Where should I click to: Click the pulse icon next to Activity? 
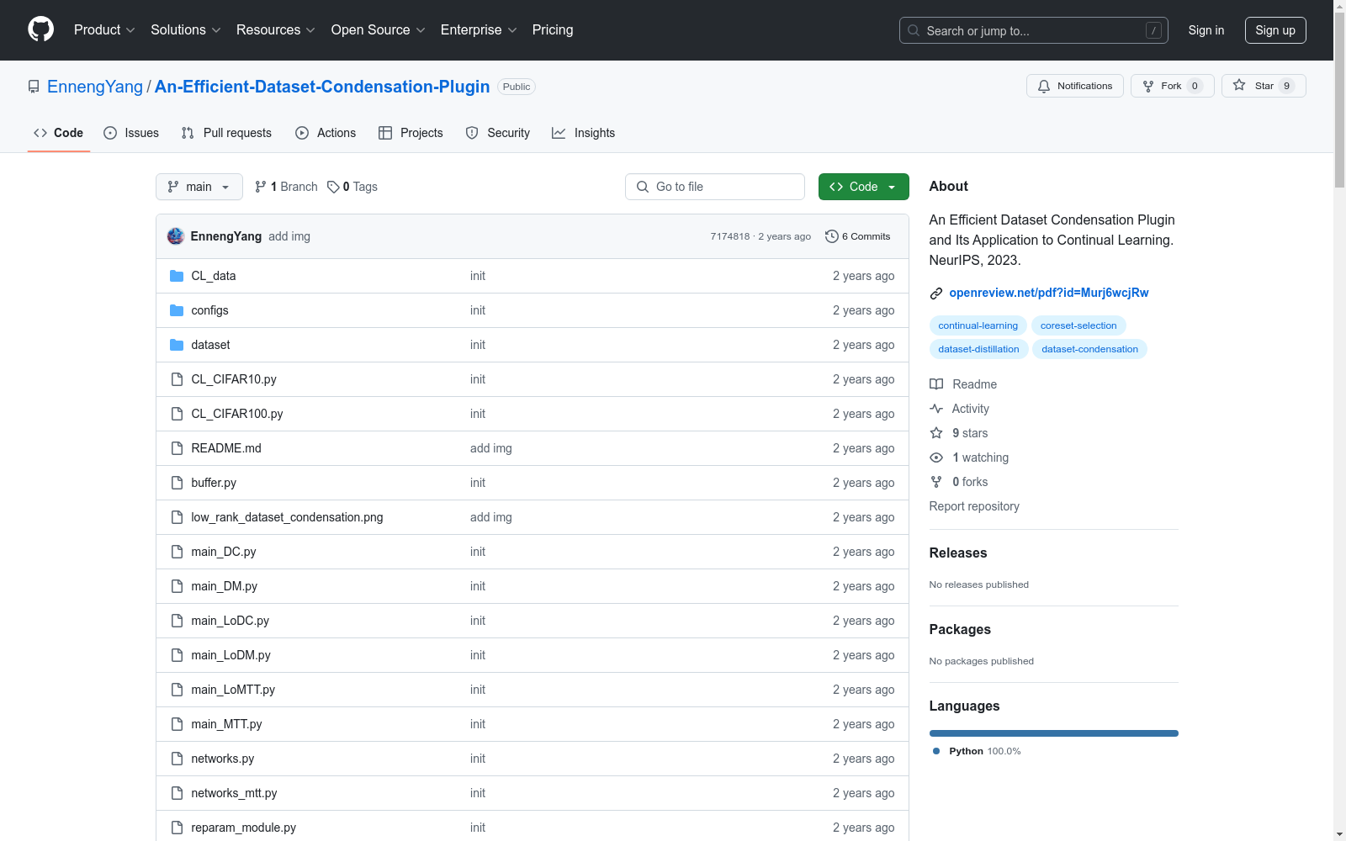(936, 409)
